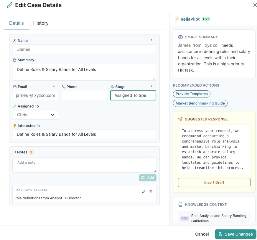Viewport: 257px width, 240px height.
Task: Click the envelope icon beside Email
Action: (x=15, y=87)
